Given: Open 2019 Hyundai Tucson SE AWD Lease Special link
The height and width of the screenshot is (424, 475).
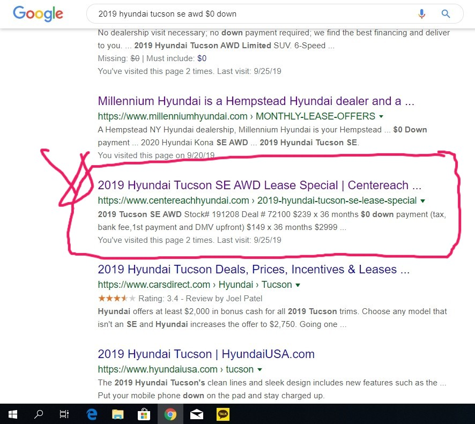Looking at the screenshot, I should click(x=259, y=185).
